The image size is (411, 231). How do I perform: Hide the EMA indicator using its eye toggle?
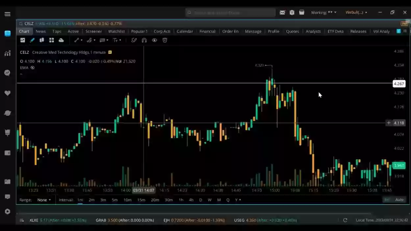coord(32,67)
